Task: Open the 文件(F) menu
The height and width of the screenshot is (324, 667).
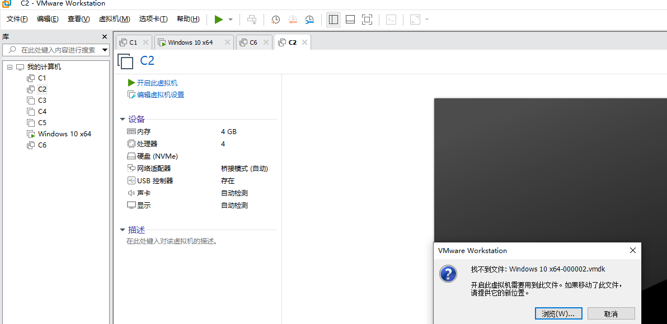Action: [x=17, y=18]
